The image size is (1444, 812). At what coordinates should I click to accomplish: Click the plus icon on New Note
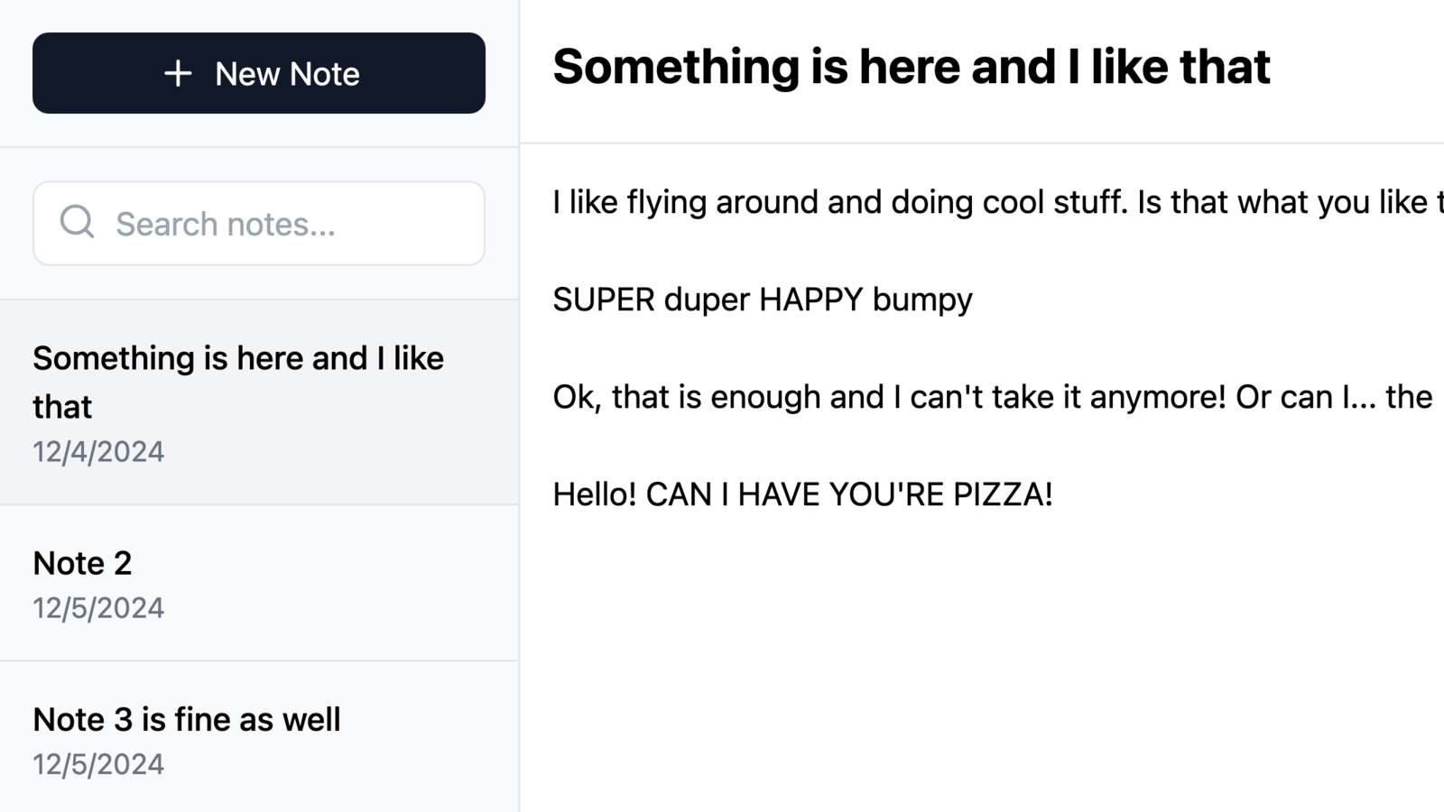[178, 73]
